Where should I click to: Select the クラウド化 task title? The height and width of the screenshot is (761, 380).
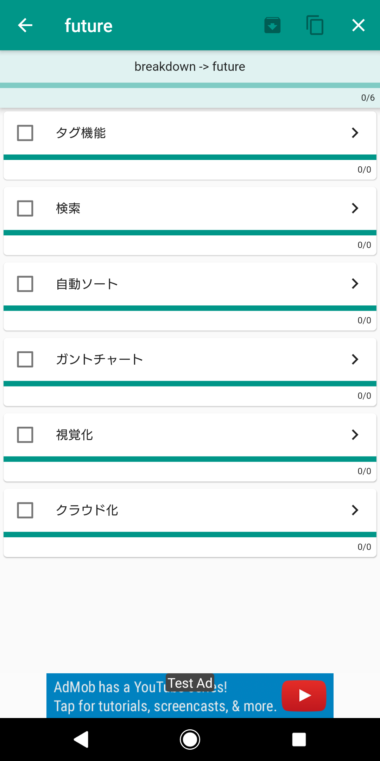pyautogui.click(x=87, y=510)
